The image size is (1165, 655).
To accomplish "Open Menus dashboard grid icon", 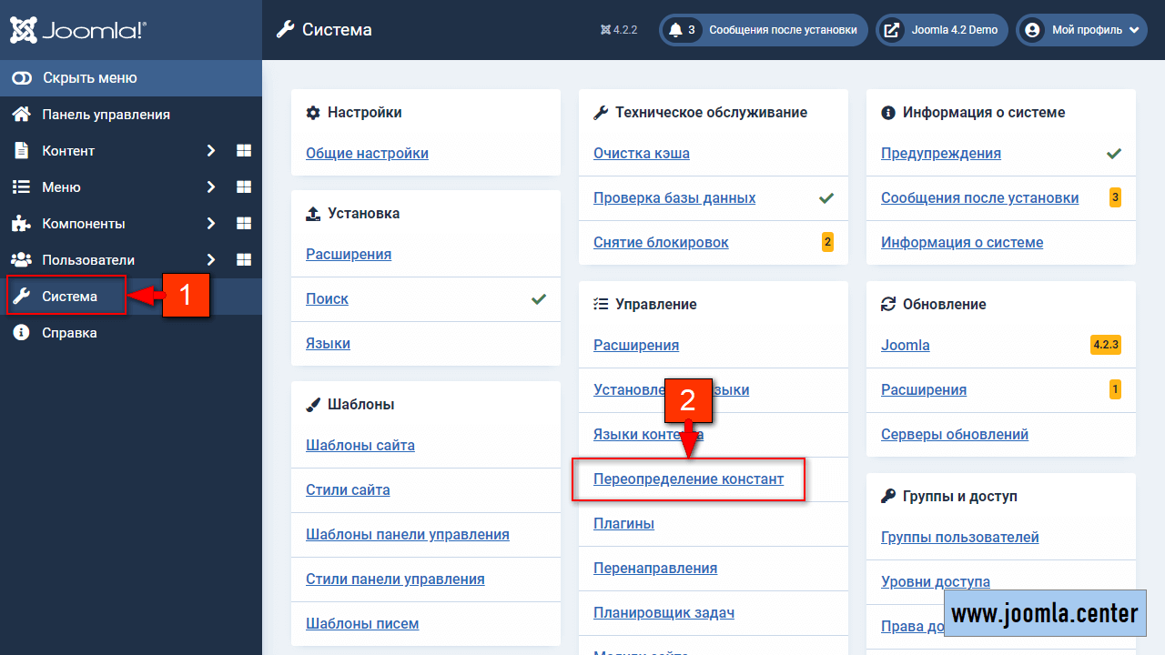I will click(x=244, y=187).
